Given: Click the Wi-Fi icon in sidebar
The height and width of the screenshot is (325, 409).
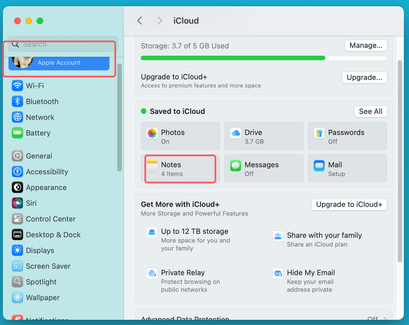Looking at the screenshot, I should coord(17,86).
